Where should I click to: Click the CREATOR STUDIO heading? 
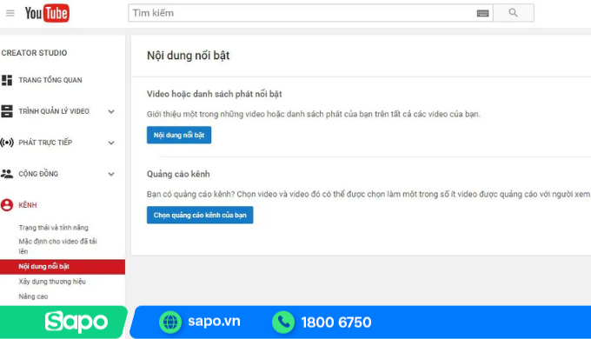pyautogui.click(x=34, y=53)
